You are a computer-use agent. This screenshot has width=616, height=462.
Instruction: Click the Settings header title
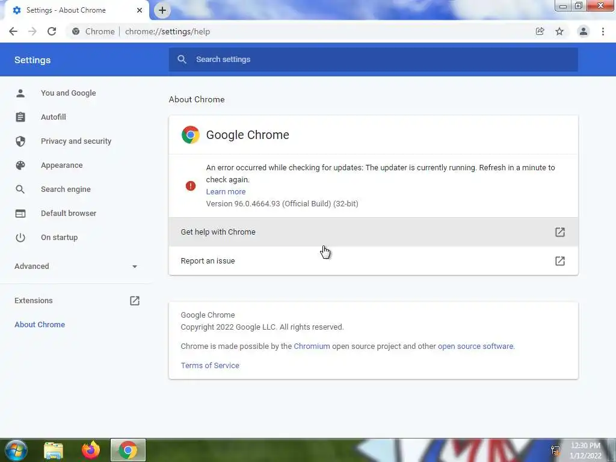pyautogui.click(x=32, y=60)
